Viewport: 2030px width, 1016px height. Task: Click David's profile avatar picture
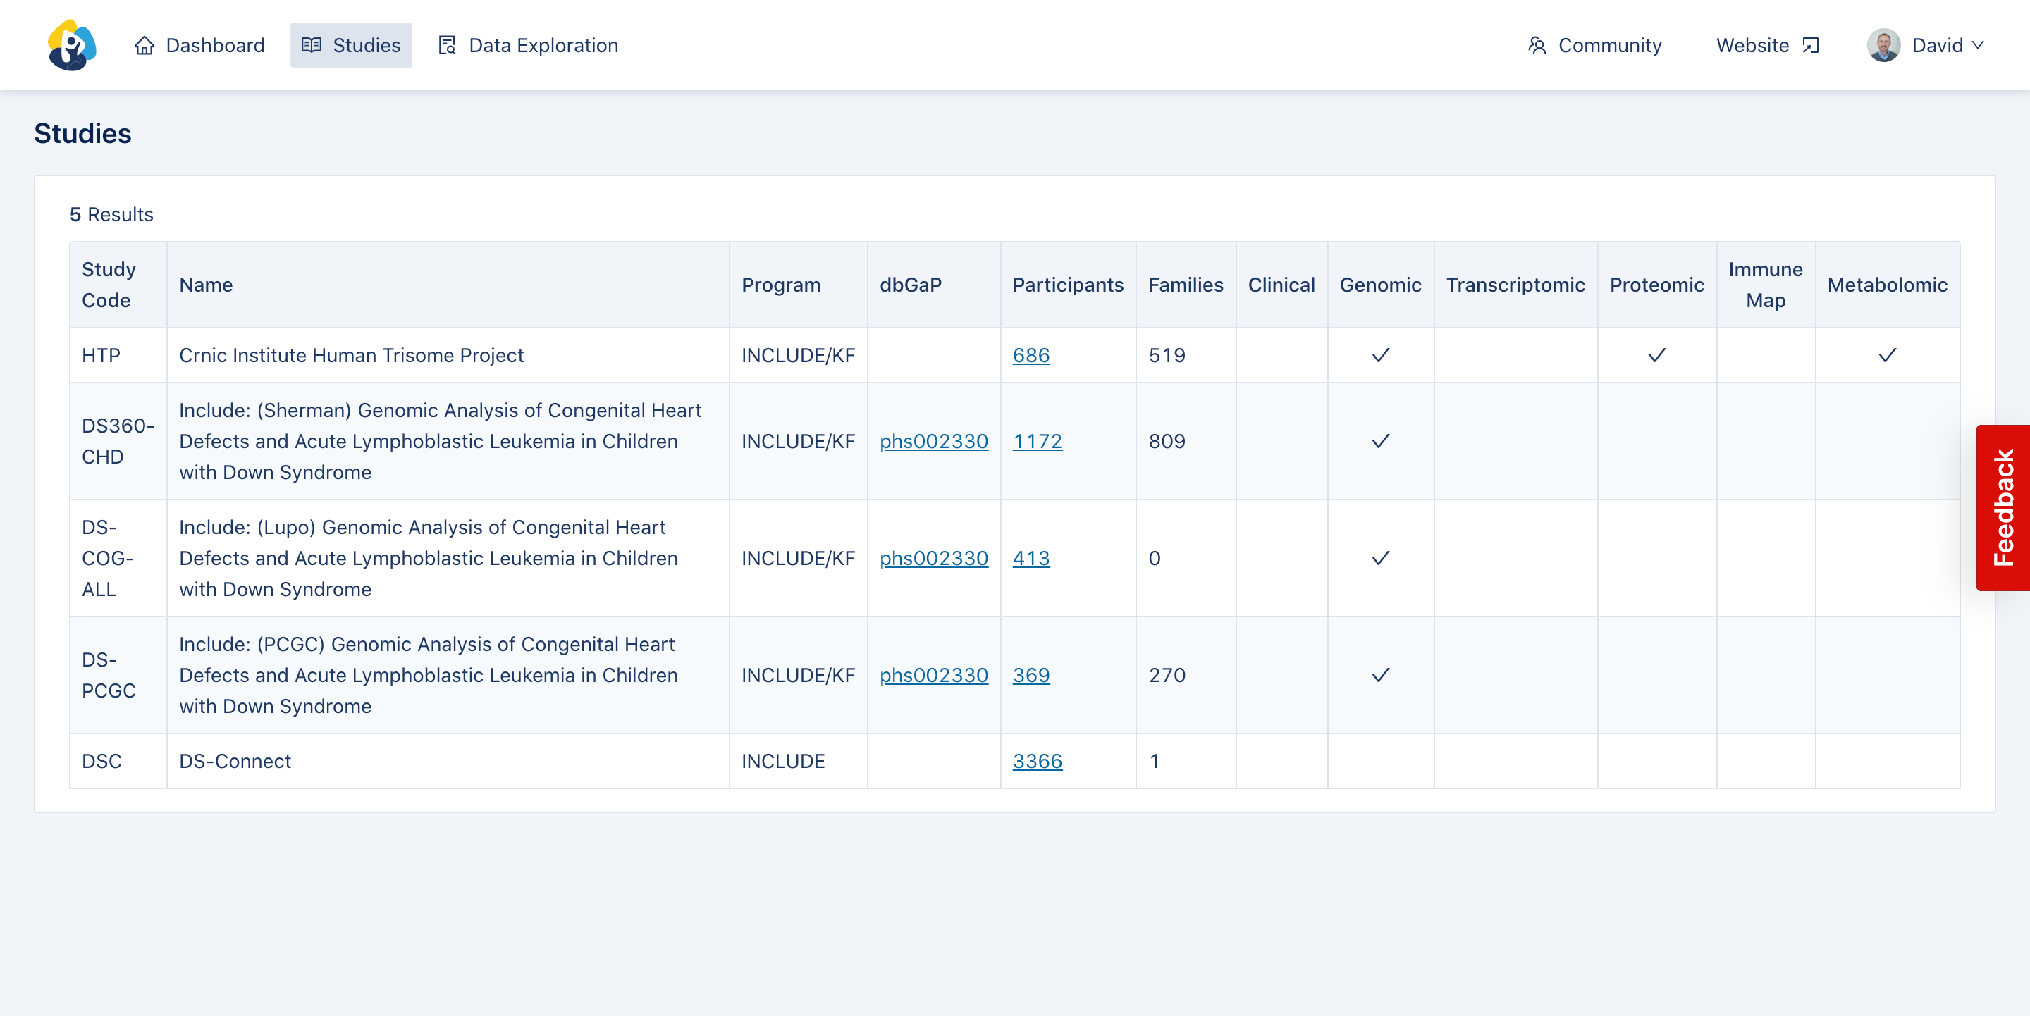(1883, 46)
